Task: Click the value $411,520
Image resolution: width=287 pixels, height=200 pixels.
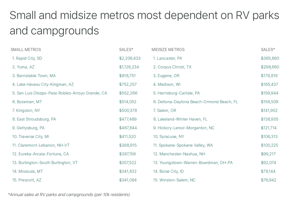Action: pos(128,137)
